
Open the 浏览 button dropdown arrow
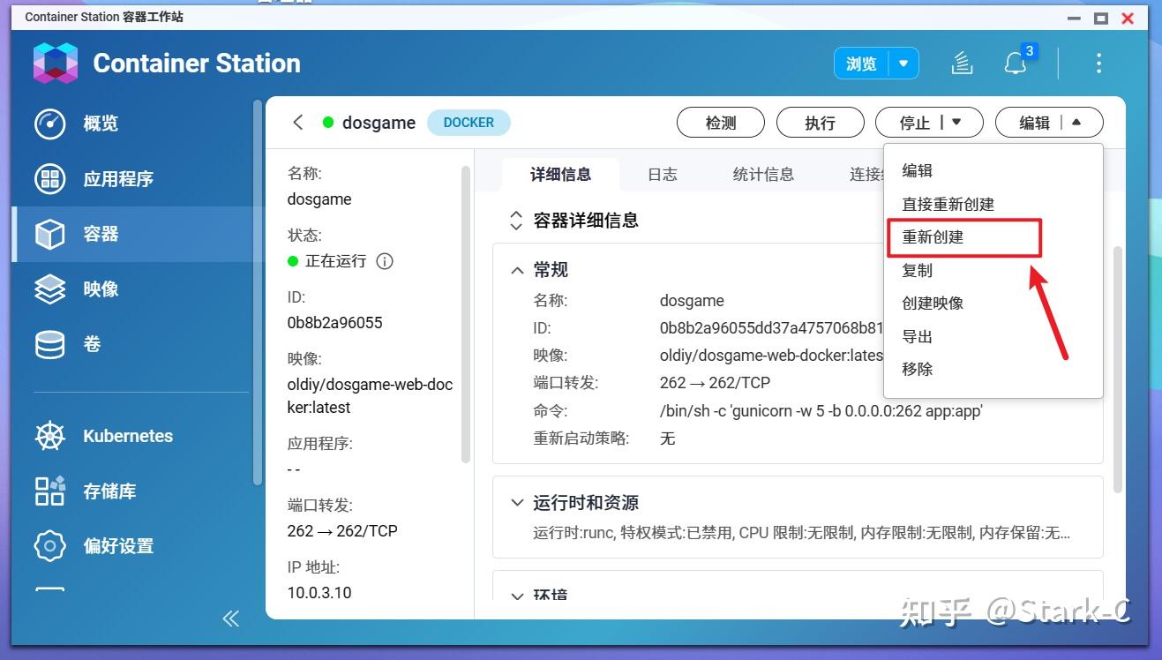[903, 63]
